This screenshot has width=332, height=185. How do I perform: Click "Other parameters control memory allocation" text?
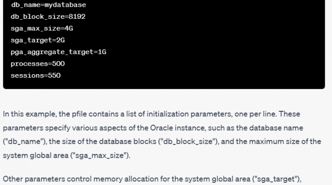tap(80, 179)
